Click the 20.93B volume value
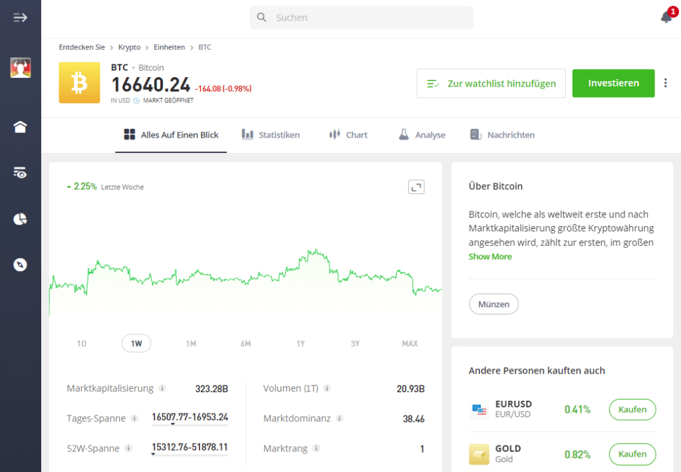The image size is (681, 472). pos(410,389)
